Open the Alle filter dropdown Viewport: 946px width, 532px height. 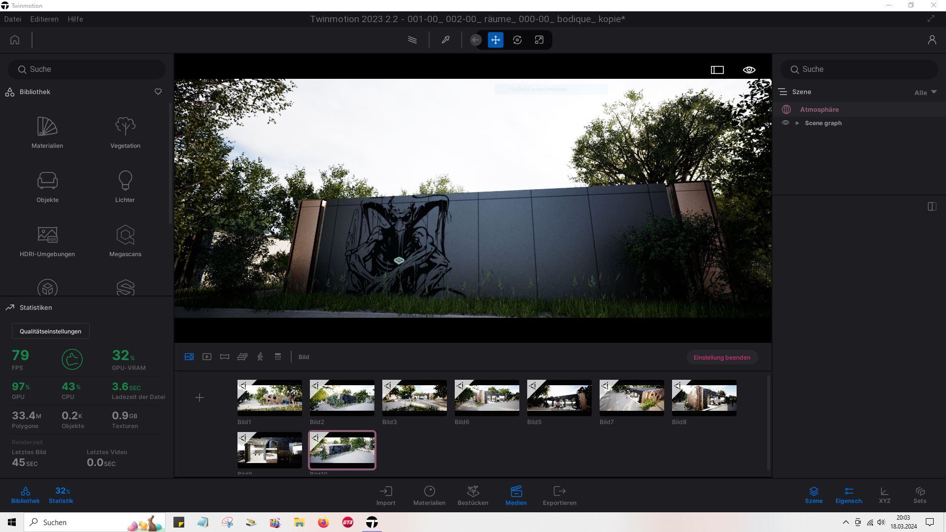pos(925,93)
